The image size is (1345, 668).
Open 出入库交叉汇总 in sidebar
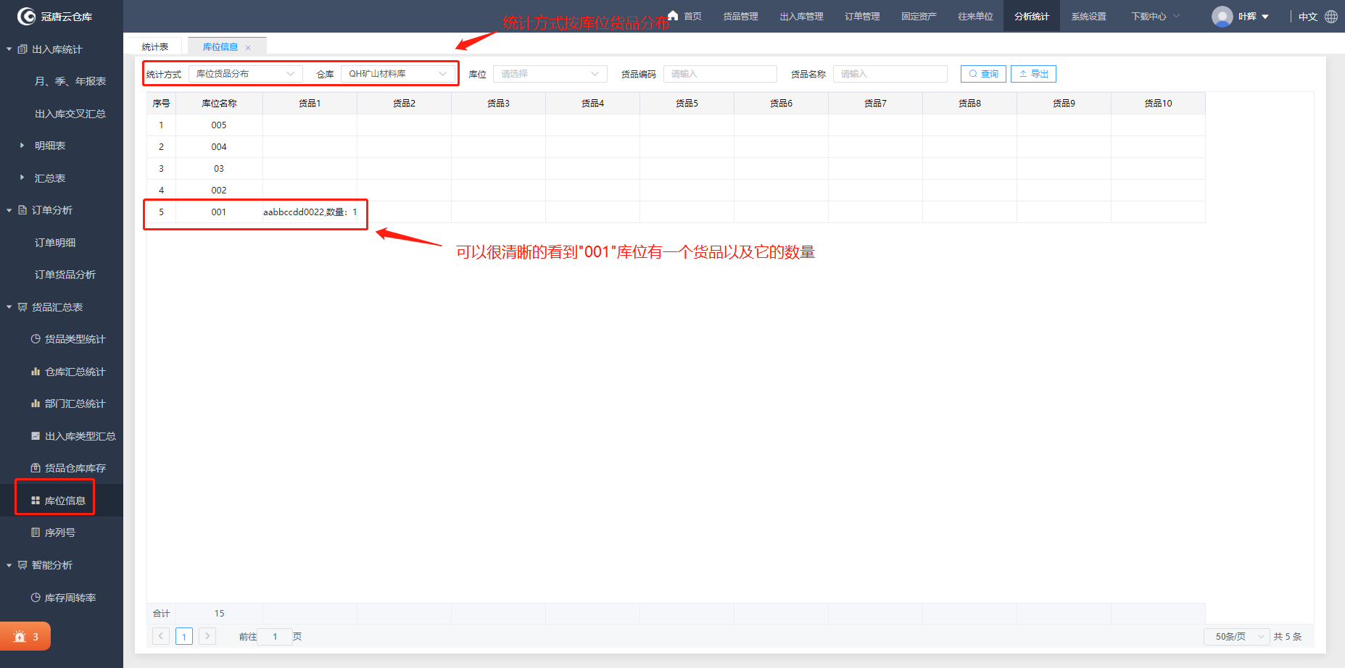(70, 114)
